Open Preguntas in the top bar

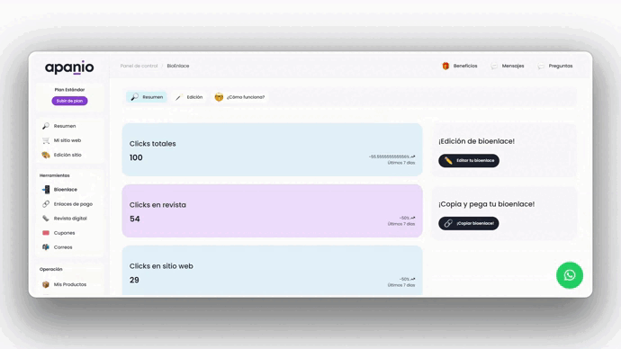[x=555, y=66]
